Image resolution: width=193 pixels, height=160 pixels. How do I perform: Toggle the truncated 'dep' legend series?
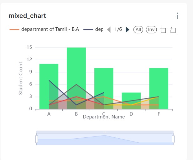(99, 30)
